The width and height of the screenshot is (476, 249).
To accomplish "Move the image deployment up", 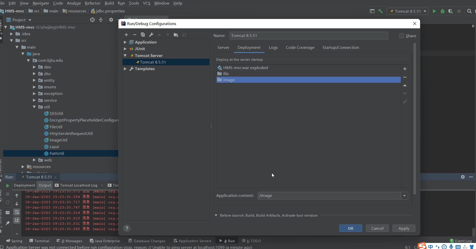I will pos(405,86).
